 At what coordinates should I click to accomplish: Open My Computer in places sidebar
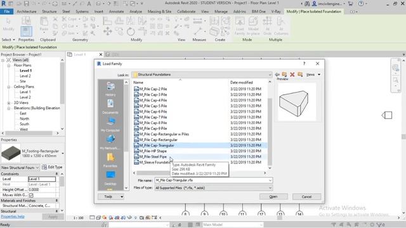click(110, 124)
